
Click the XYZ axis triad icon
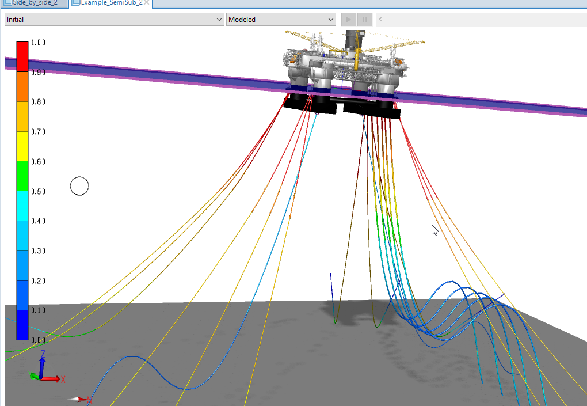point(43,371)
